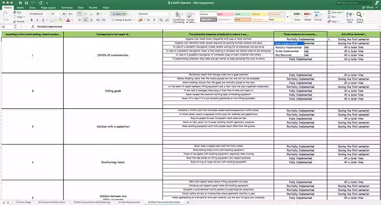Click the 'Falling goods' hazard cell
This screenshot has width=381, height=205.
click(113, 91)
